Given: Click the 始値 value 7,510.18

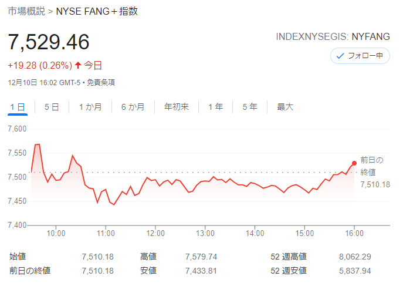Looking at the screenshot, I should point(97,257).
